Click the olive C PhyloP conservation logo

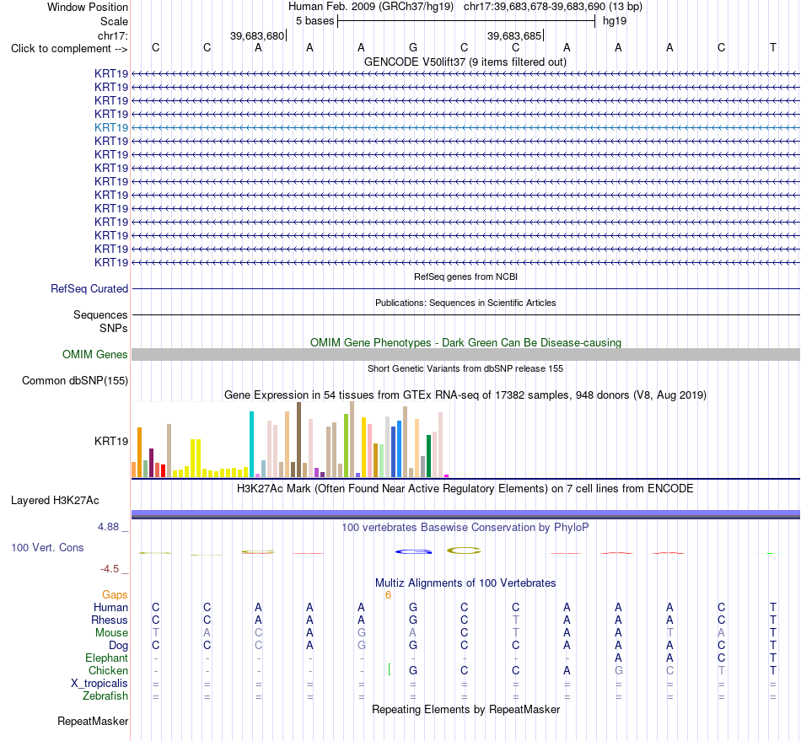[464, 550]
